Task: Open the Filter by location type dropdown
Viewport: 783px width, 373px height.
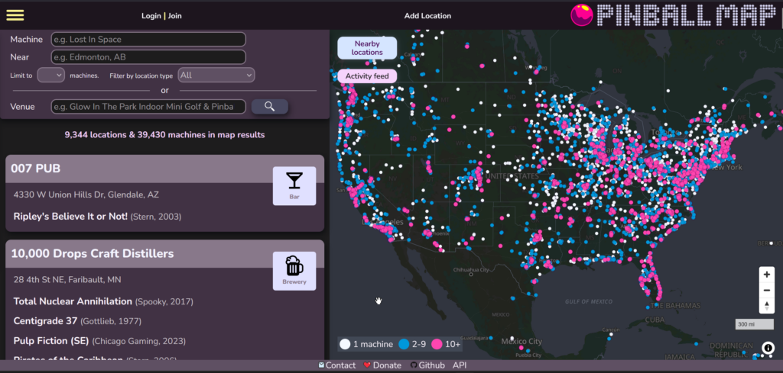Action: [216, 75]
